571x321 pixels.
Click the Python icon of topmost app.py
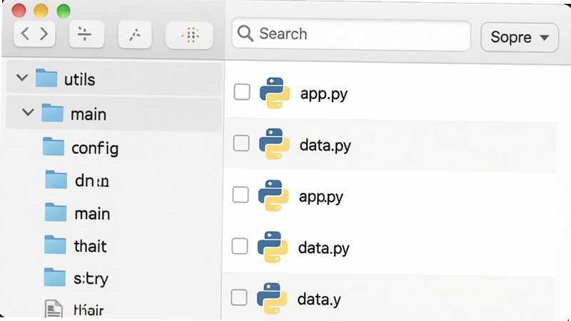(x=275, y=93)
